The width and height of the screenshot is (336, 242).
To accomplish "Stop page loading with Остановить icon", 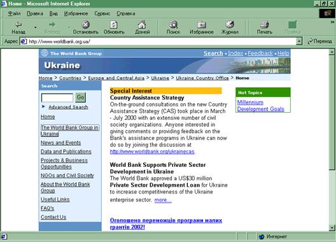I will (85, 25).
